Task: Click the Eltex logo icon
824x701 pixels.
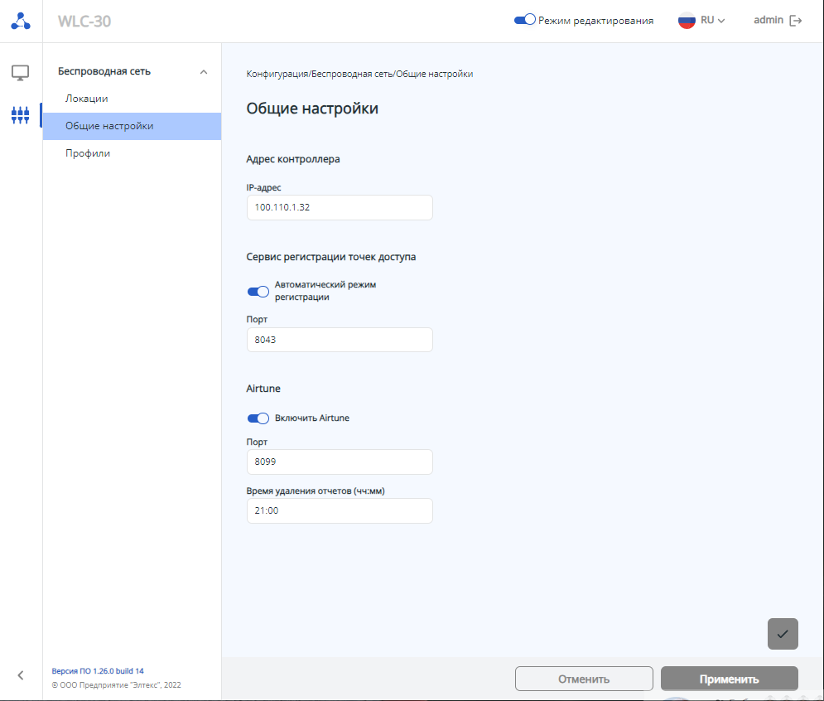Action: point(21,22)
